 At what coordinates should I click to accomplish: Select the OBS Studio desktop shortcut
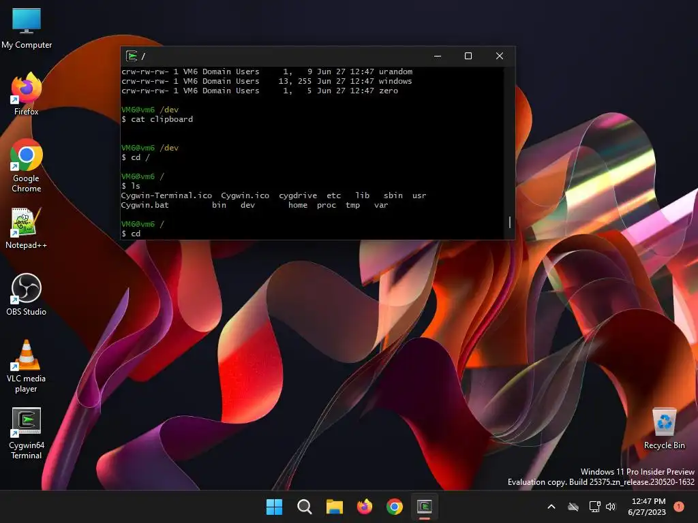27,294
